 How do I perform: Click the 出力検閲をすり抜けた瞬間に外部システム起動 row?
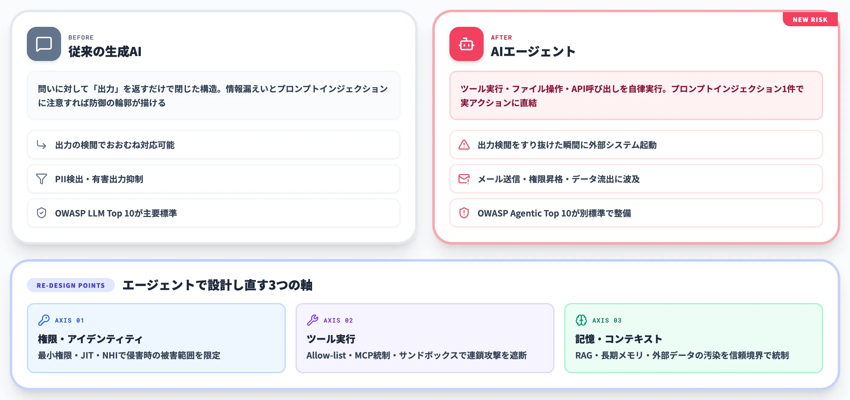[636, 145]
